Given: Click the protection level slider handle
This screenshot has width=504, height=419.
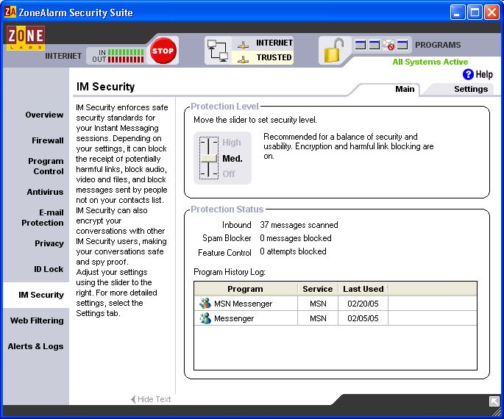Looking at the screenshot, I should click(x=209, y=158).
